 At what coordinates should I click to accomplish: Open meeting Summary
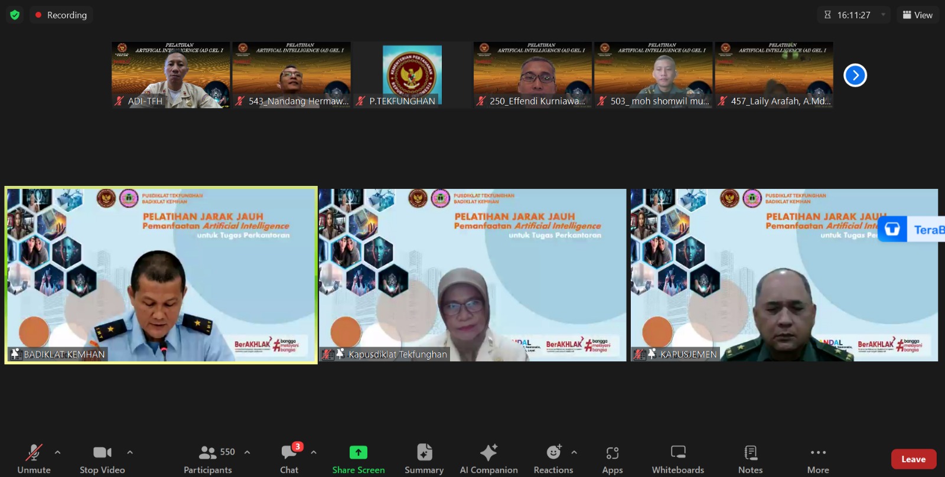click(x=423, y=459)
